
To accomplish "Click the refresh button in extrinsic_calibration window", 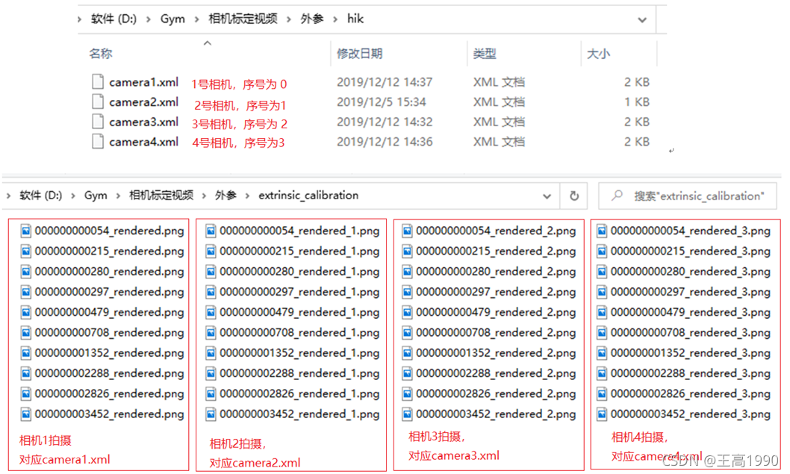I will [x=574, y=196].
